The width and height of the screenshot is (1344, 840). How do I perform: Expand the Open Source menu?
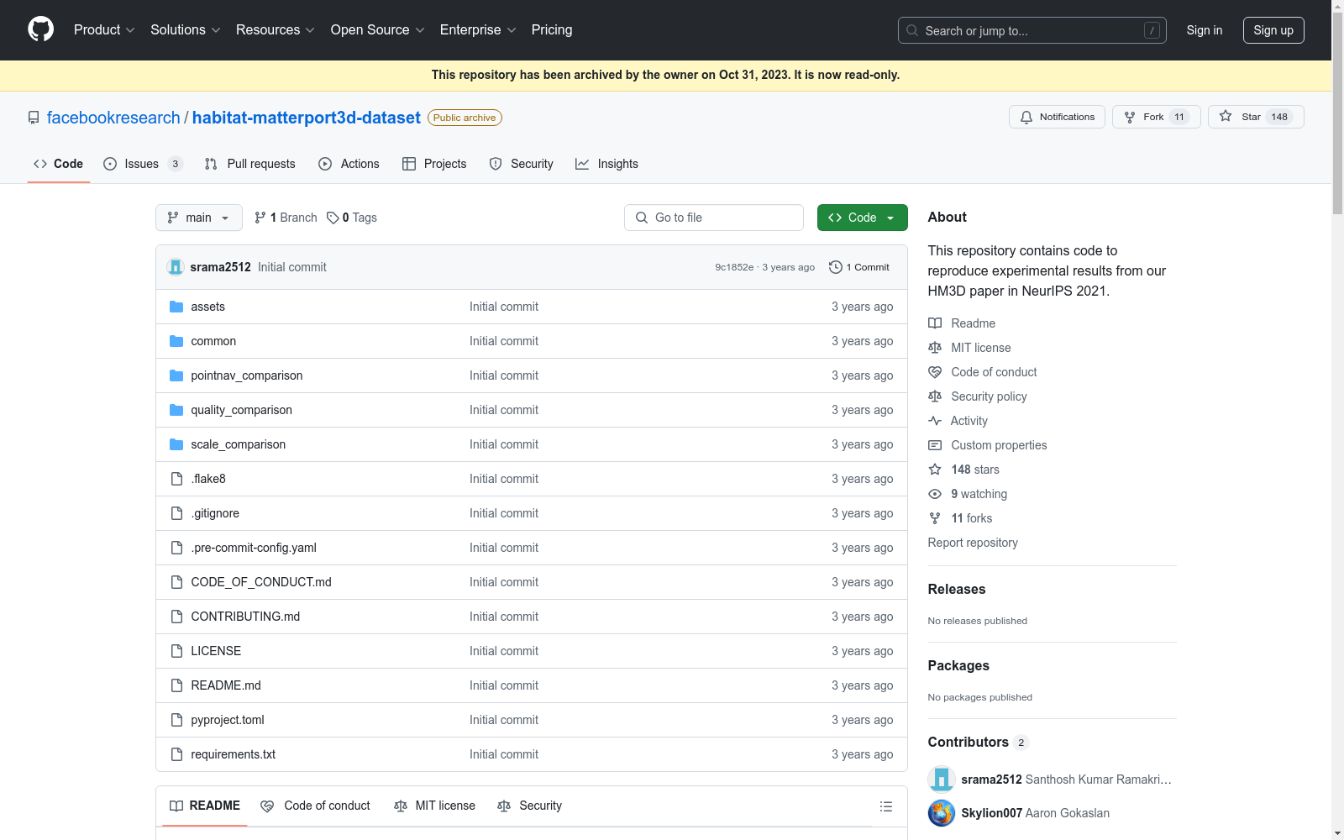(377, 29)
